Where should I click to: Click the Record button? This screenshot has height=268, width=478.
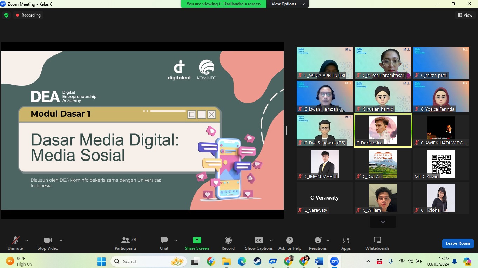pyautogui.click(x=228, y=243)
